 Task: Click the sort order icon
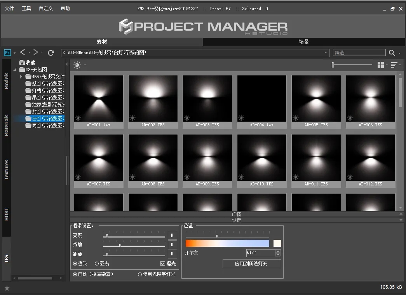(x=394, y=65)
